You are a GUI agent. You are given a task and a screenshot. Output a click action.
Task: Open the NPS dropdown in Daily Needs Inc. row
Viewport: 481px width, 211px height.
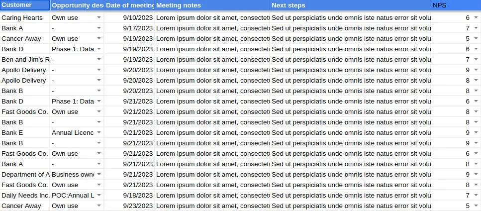pyautogui.click(x=476, y=195)
